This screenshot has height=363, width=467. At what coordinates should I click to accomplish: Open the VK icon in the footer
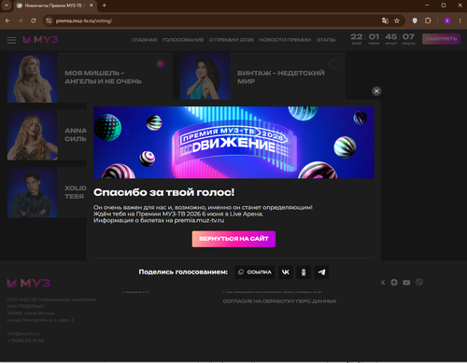[x=383, y=283]
